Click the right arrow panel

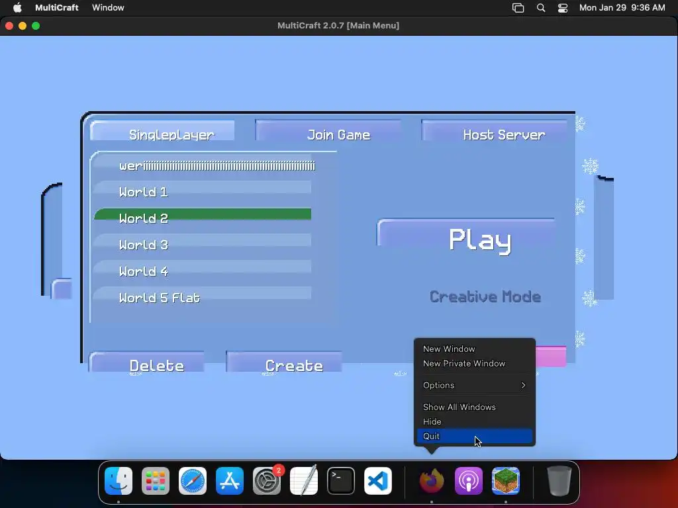coord(604,237)
